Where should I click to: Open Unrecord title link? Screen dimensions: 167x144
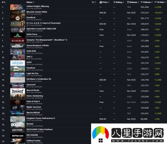point(31,85)
